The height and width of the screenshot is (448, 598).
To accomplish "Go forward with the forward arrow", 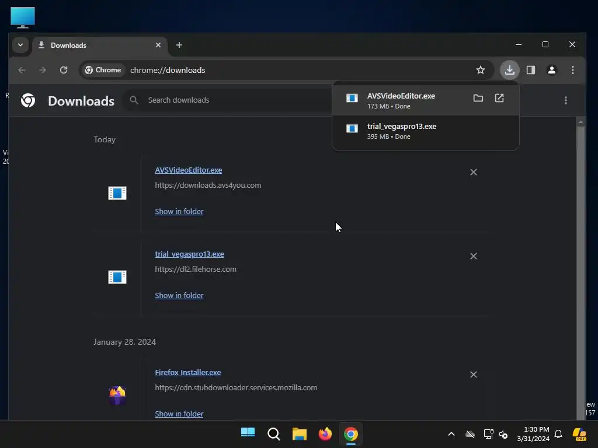I will tap(43, 70).
